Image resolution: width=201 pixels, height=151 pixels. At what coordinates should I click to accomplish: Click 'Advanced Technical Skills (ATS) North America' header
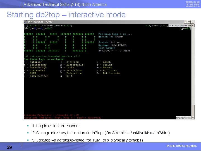pyautogui.click(x=65, y=4)
